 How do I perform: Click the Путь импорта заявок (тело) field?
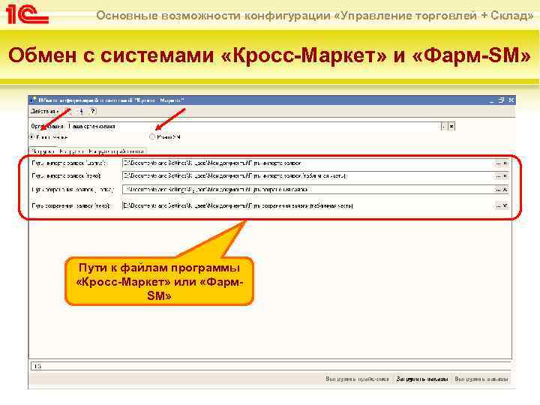coord(308,176)
